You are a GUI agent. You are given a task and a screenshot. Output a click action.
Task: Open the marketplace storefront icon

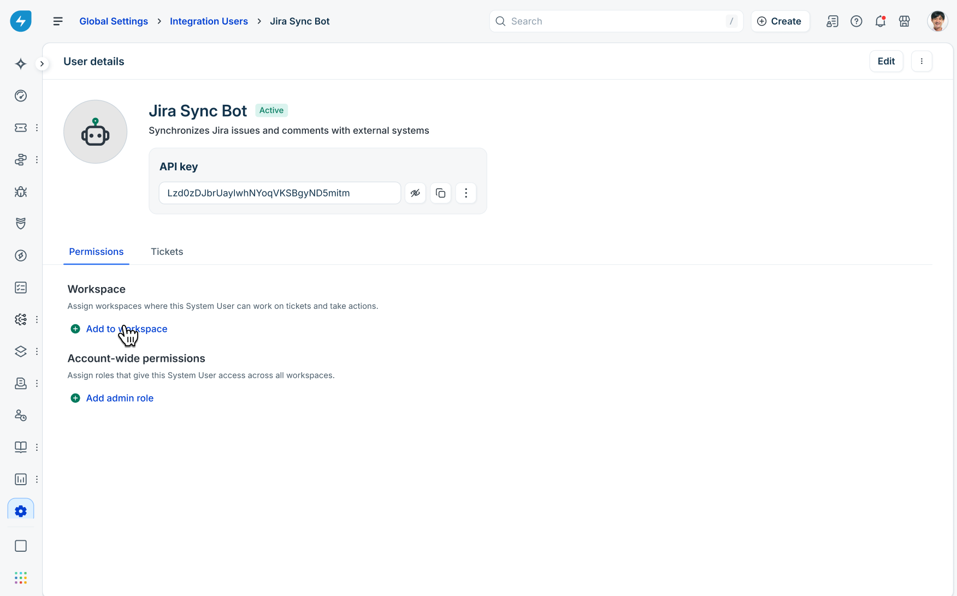pos(905,21)
